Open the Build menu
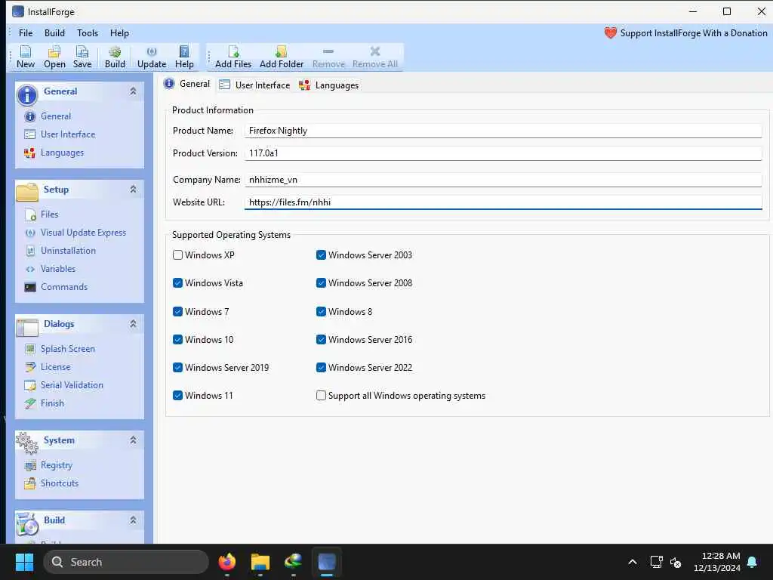This screenshot has width=773, height=580. [x=54, y=33]
